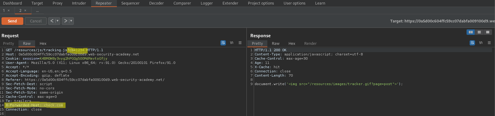Click the Age: 11 response header
Image resolution: width=495 pixels, height=116 pixels.
[262, 63]
